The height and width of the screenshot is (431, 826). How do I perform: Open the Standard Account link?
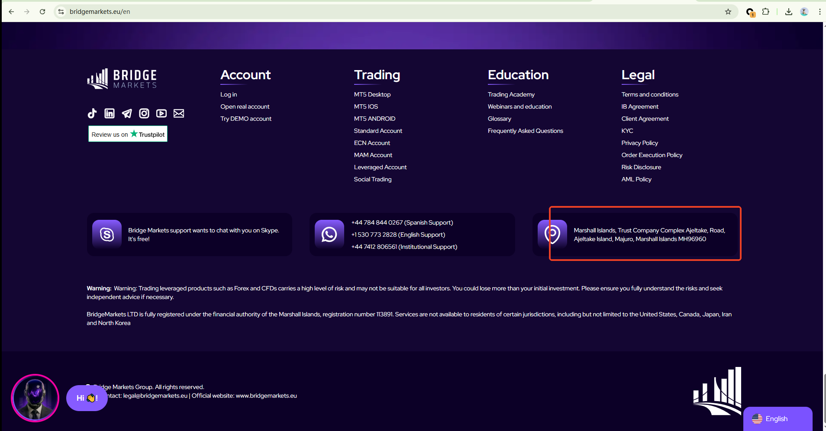(x=378, y=131)
